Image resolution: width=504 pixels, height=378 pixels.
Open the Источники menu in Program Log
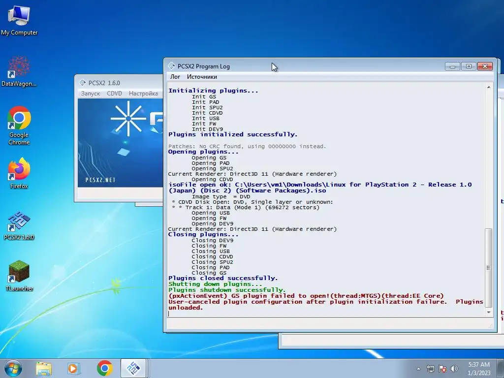[x=202, y=76]
